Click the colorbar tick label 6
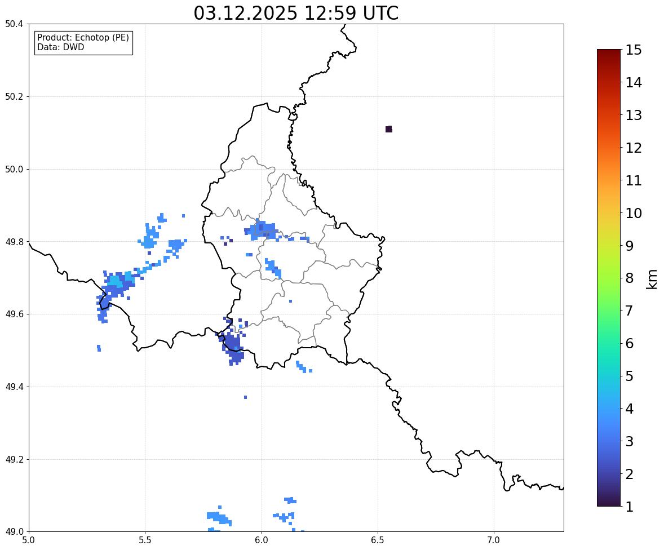This screenshot has height=550, width=664. pyautogui.click(x=630, y=343)
